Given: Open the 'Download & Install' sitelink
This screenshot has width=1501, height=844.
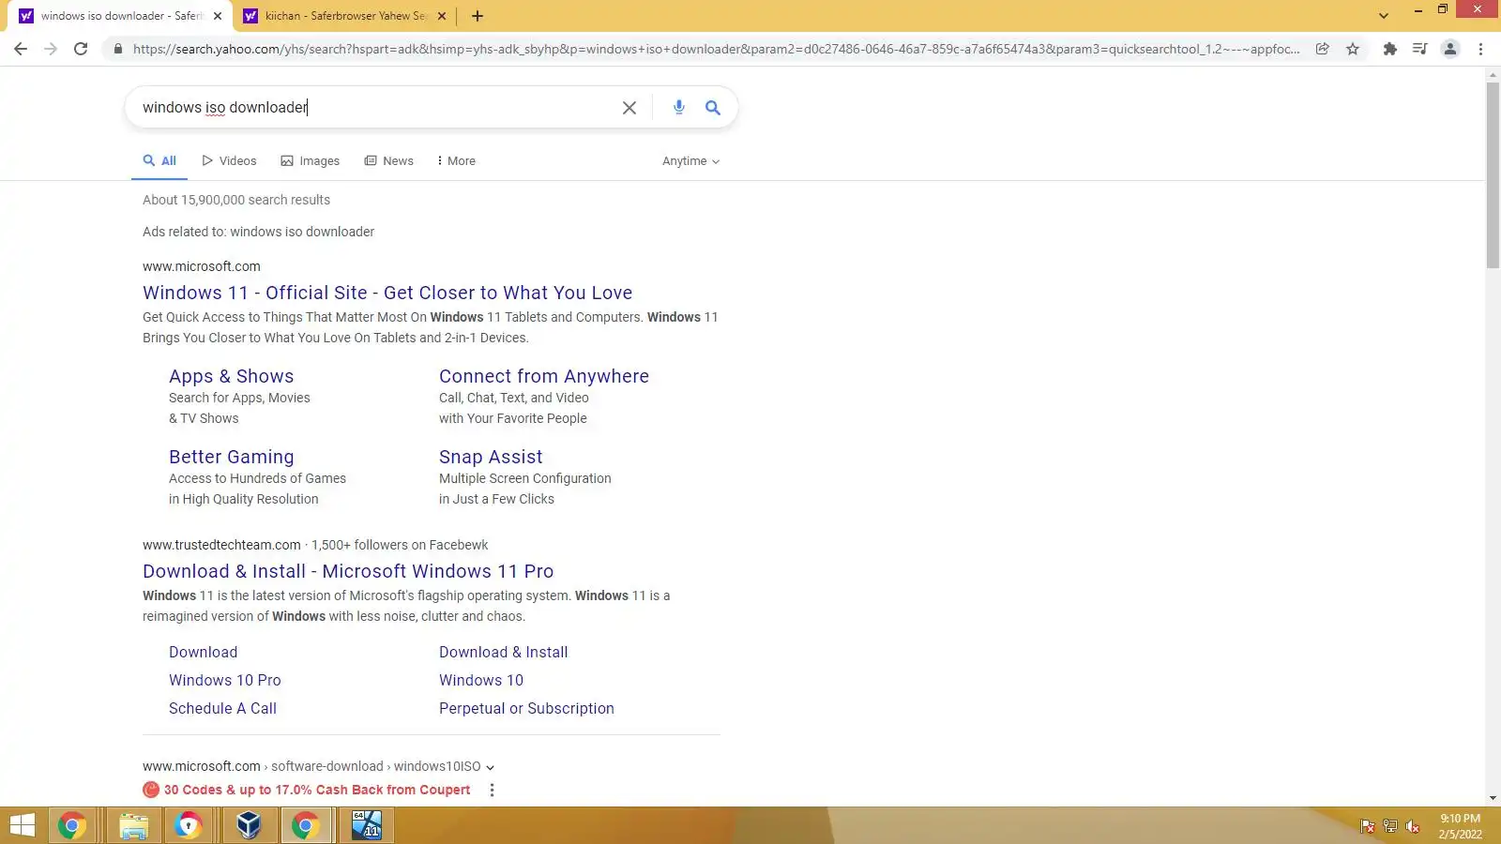Looking at the screenshot, I should pyautogui.click(x=503, y=653).
